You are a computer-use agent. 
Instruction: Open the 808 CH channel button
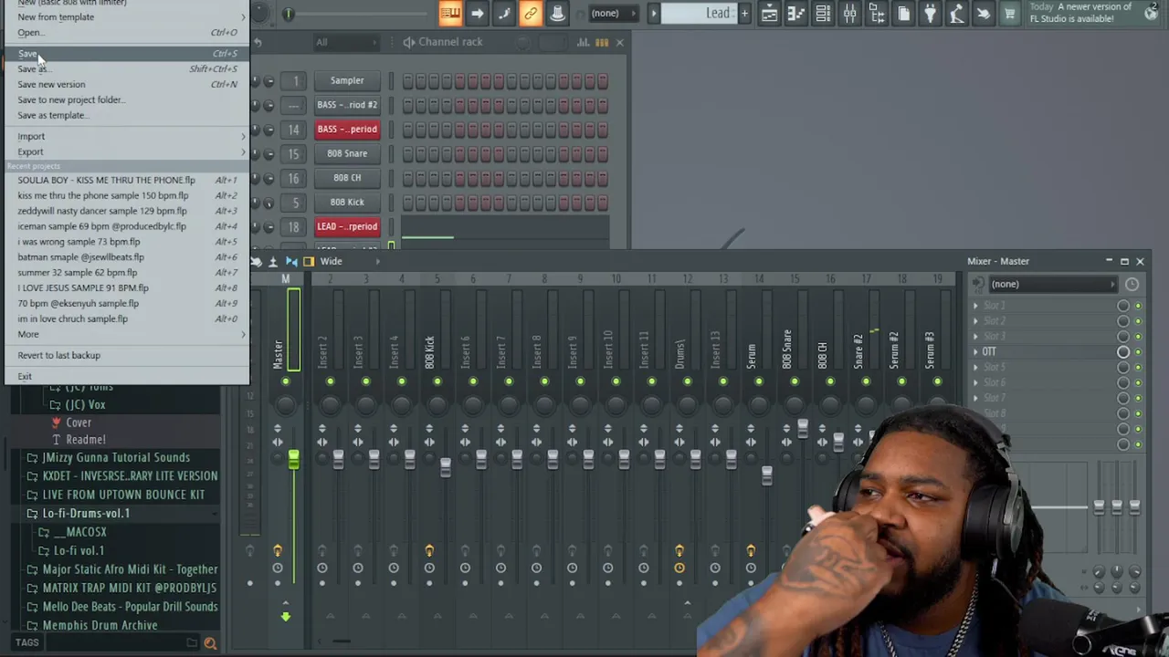pos(347,178)
